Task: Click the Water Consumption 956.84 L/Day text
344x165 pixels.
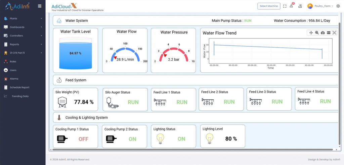Action: (302, 21)
